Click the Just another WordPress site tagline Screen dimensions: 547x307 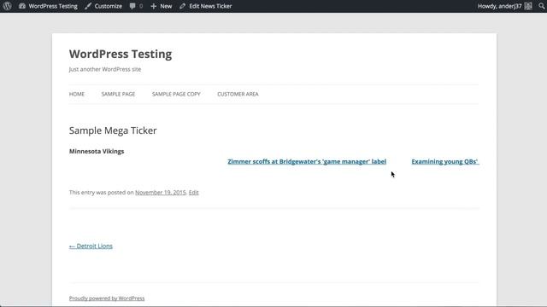point(105,69)
